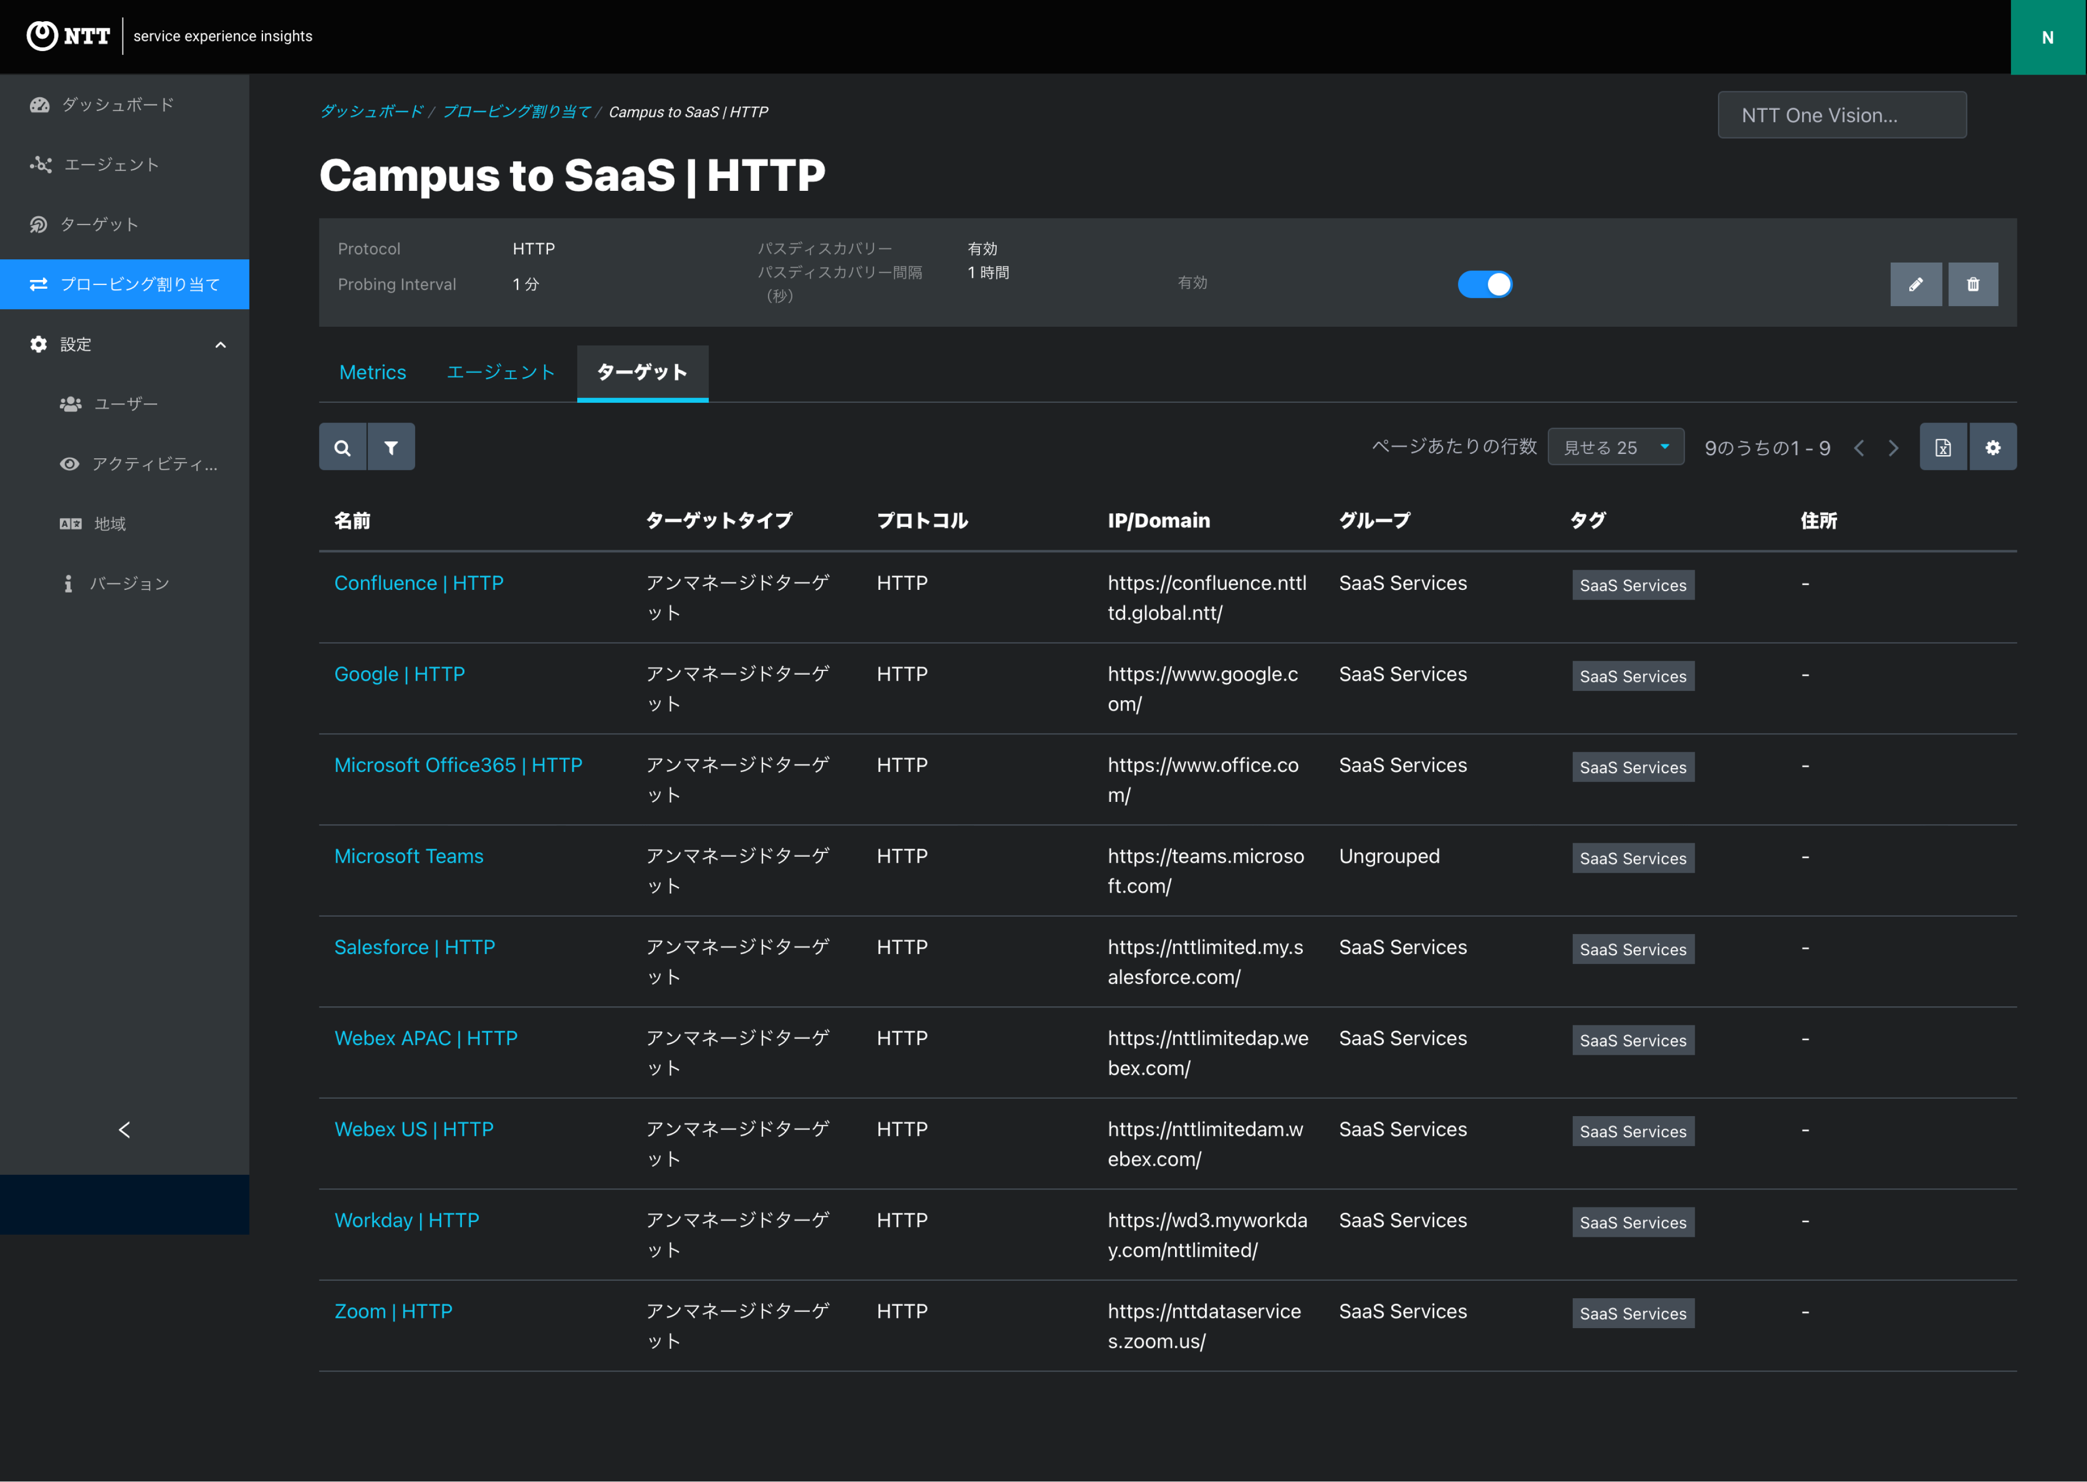
Task: Open the Confluence | HTTP target
Action: click(x=418, y=583)
